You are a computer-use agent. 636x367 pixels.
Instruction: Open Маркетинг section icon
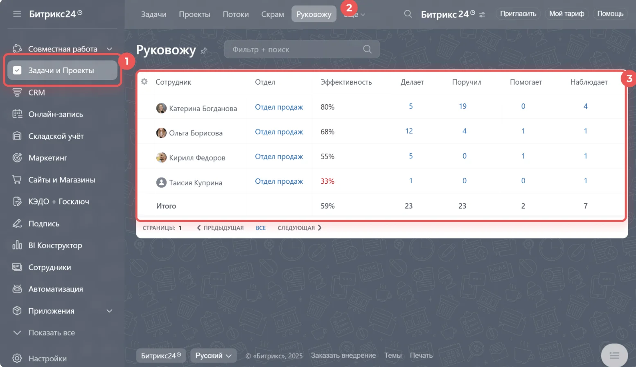[17, 158]
